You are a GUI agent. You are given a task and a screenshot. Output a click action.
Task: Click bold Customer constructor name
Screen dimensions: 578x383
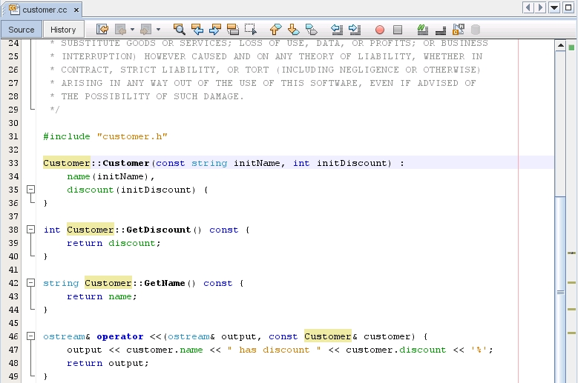coord(125,163)
